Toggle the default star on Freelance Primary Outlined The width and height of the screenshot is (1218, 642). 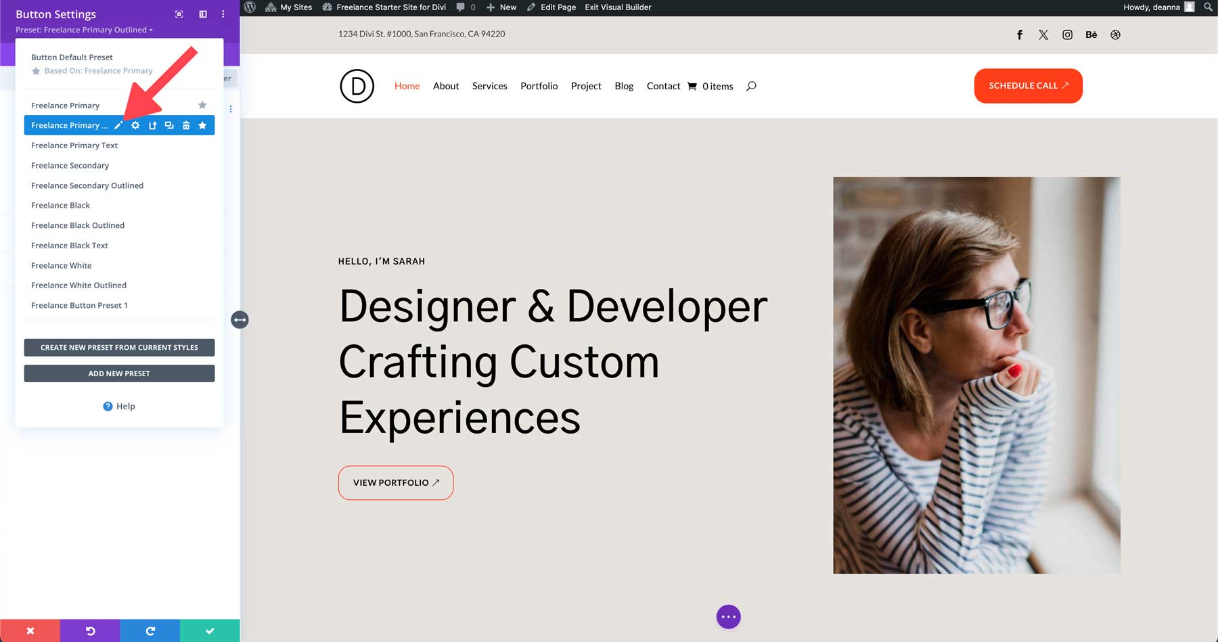pyautogui.click(x=202, y=125)
